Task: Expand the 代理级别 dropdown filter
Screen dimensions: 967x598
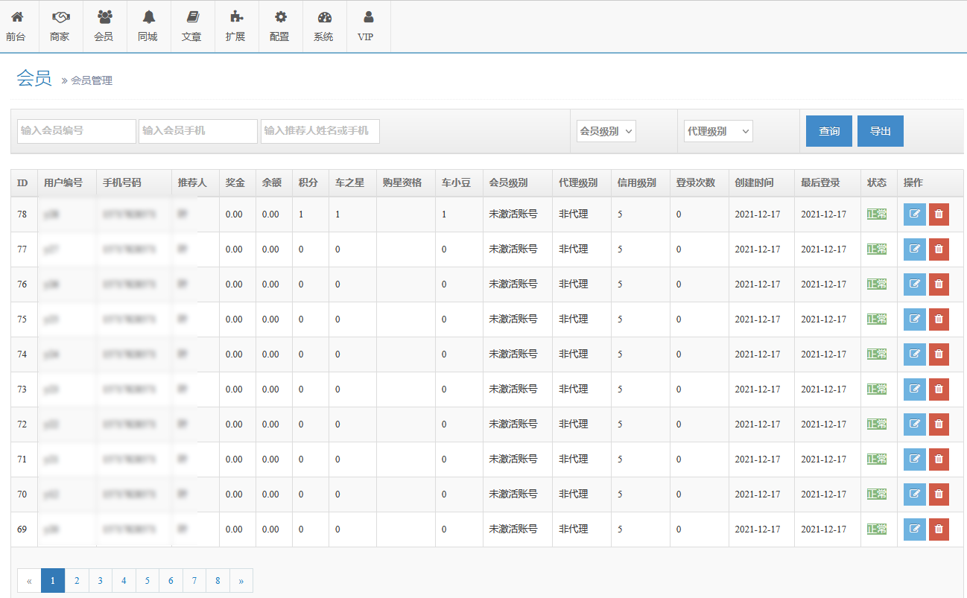Action: point(718,131)
